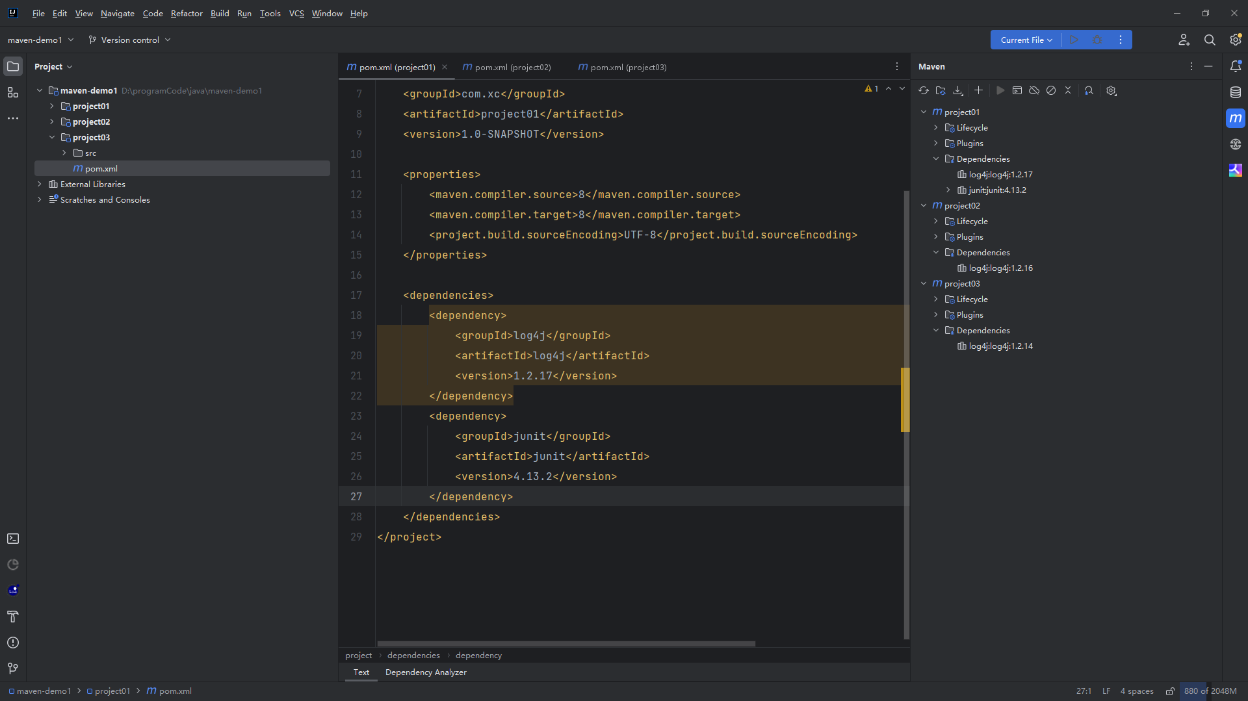Select pom.xml in Project tree
This screenshot has width=1248, height=701.
[182, 169]
